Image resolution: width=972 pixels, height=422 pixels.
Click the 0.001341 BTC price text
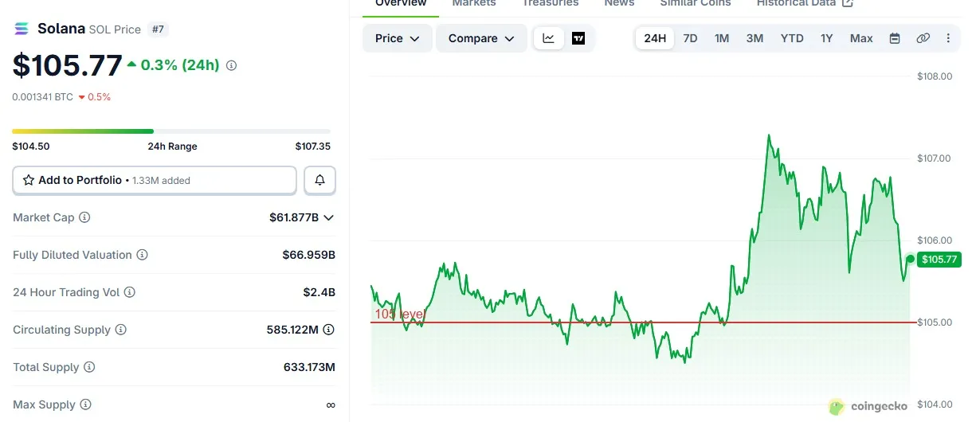point(42,97)
